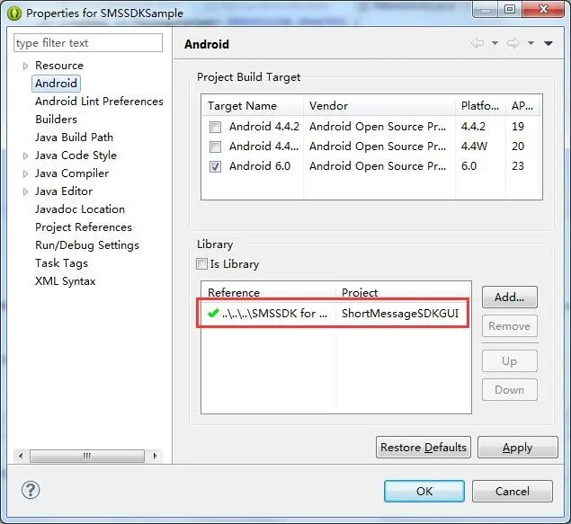Click the type filter text field

click(88, 43)
